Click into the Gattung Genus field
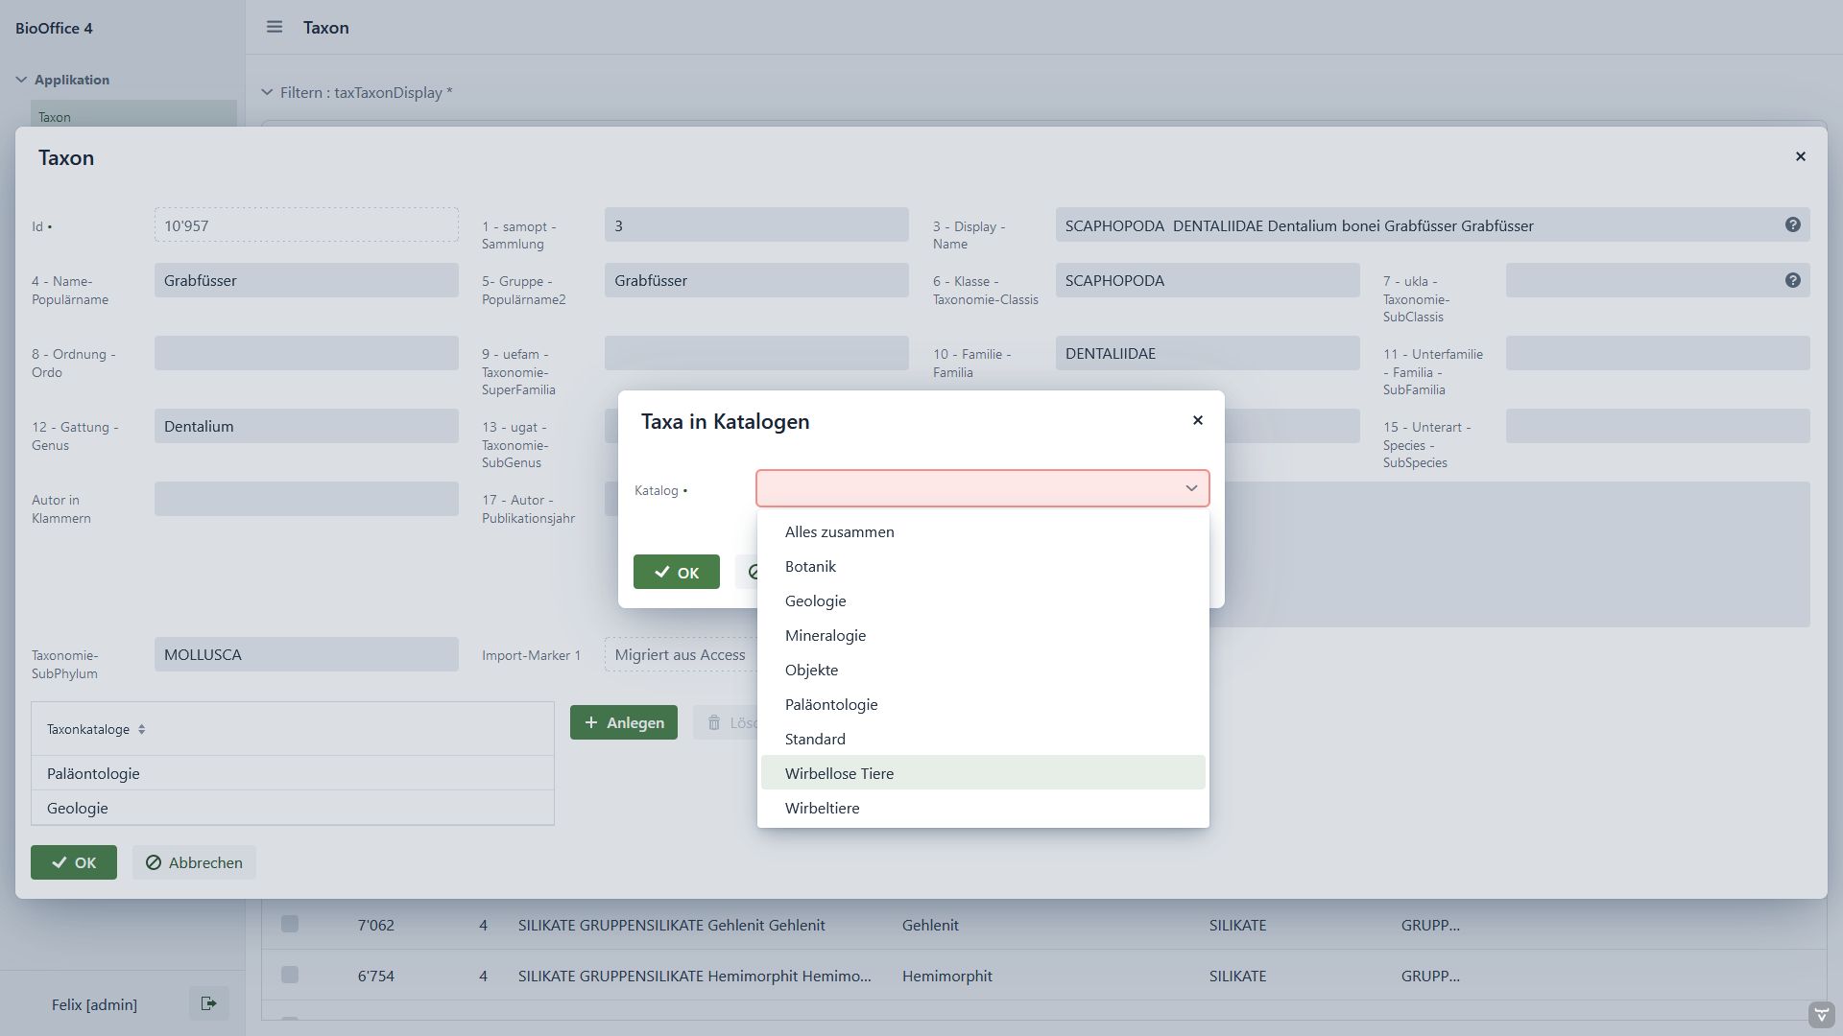This screenshot has width=1843, height=1036. pos(305,426)
